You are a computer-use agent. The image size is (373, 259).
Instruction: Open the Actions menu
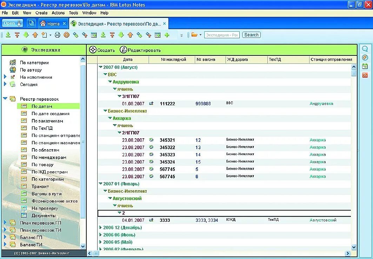point(58,13)
